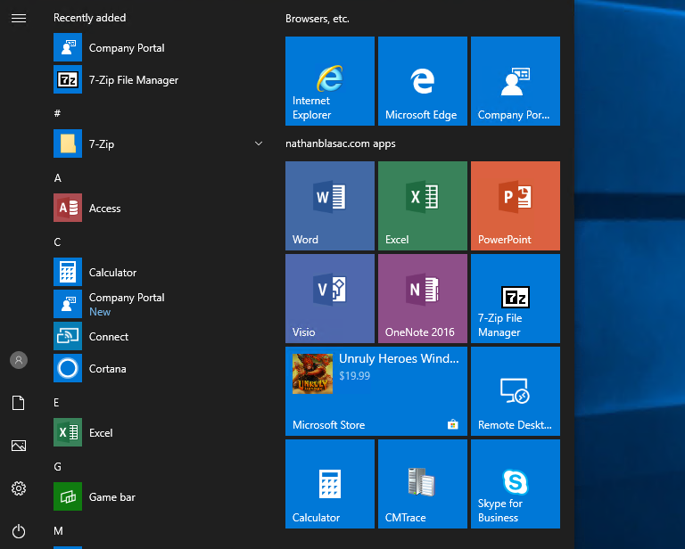This screenshot has height=549, width=685.
Task: Open the Internet Explorer tile
Action: [329, 81]
